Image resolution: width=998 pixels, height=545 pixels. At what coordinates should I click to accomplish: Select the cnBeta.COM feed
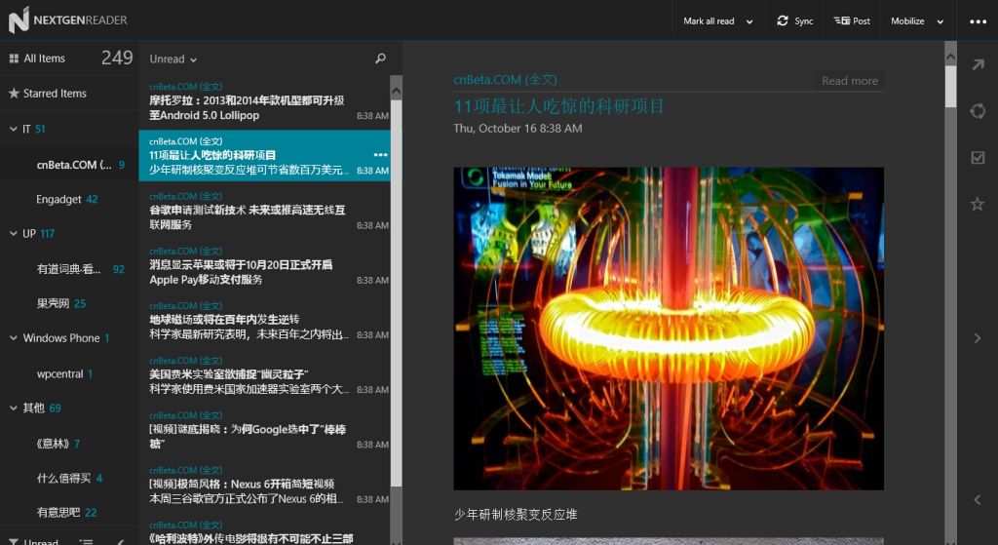69,164
